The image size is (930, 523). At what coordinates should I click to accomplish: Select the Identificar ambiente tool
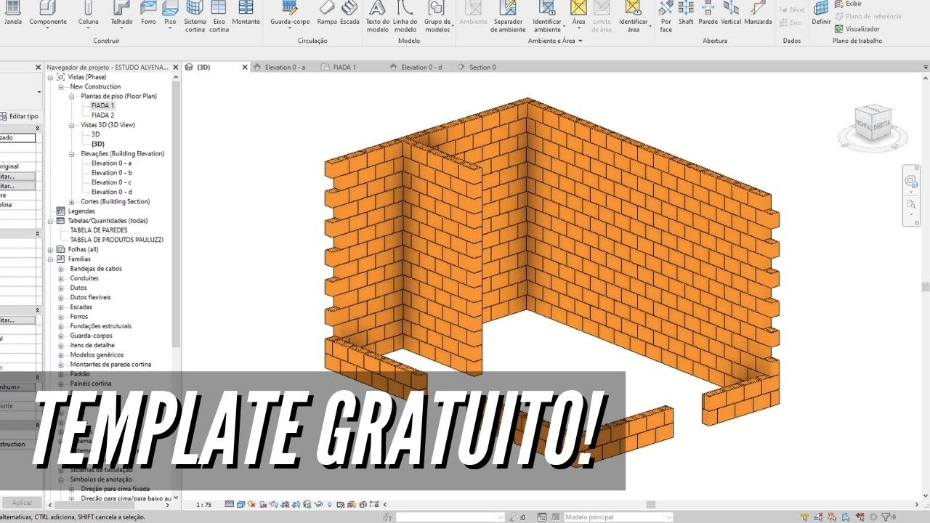click(547, 17)
